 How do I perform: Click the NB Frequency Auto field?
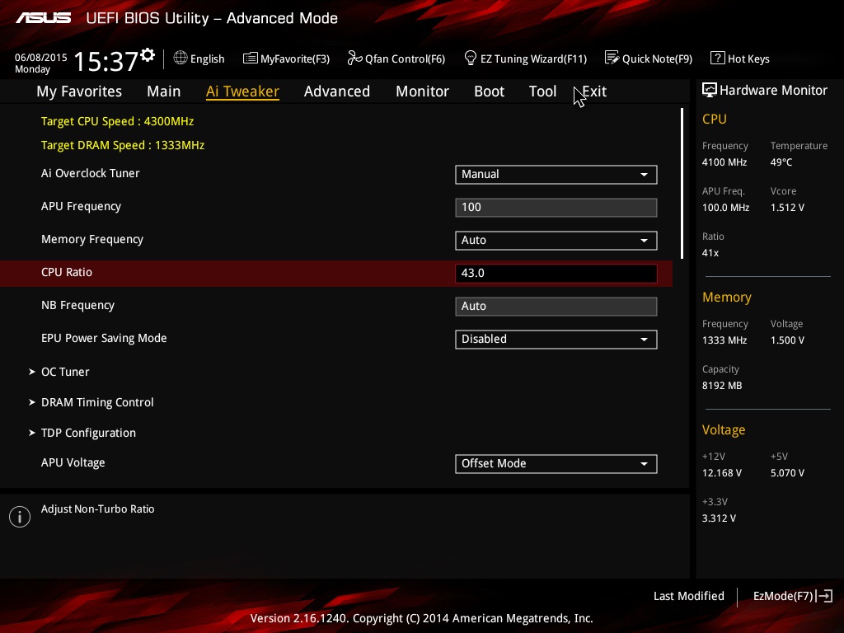point(556,307)
